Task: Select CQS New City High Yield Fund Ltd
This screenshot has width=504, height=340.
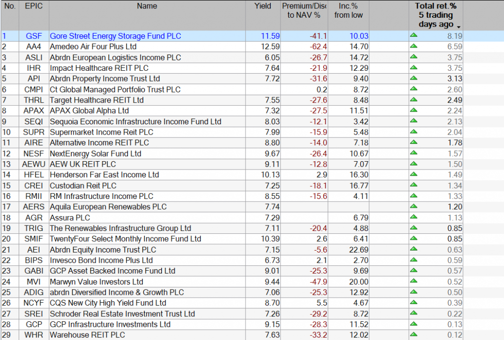Action: coord(108,303)
